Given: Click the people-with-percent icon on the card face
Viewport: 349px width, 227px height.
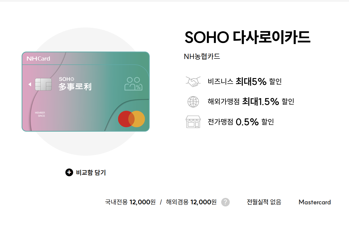Looking at the screenshot, I should [133, 85].
